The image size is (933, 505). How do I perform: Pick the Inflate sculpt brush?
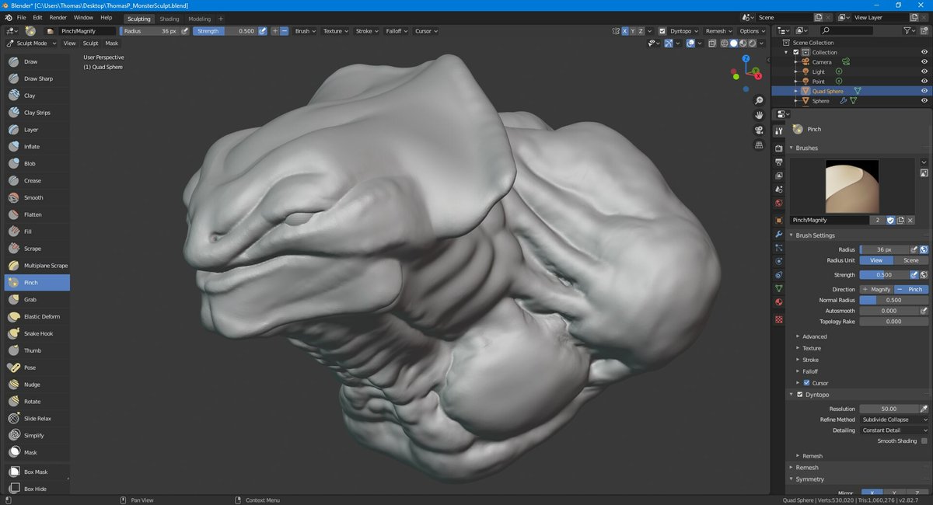click(37, 147)
